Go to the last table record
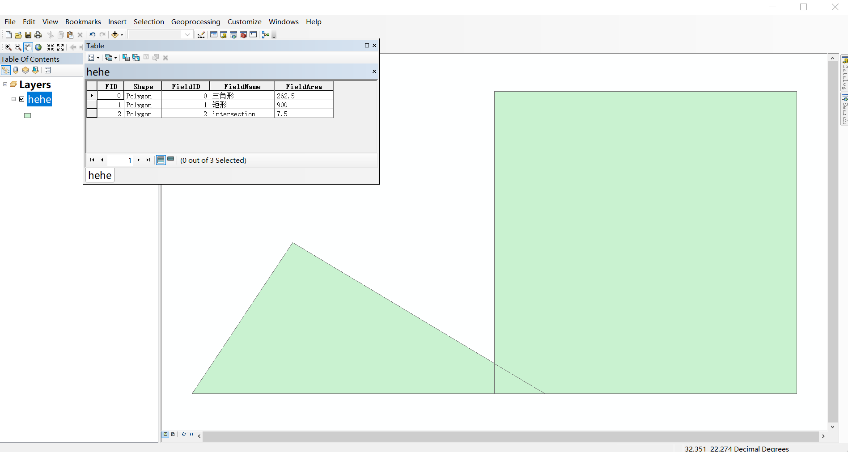This screenshot has height=452, width=848. [x=148, y=160]
